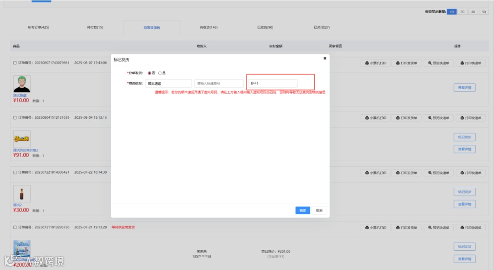Open the yellow logo product thumbnail

coord(22,139)
